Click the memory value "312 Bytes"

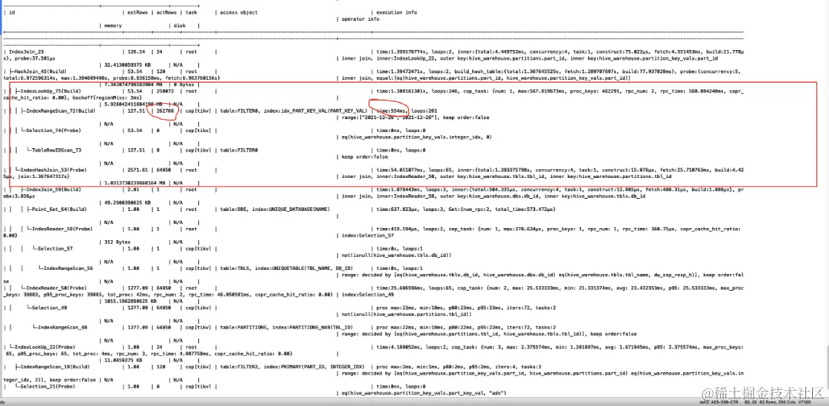pos(117,242)
